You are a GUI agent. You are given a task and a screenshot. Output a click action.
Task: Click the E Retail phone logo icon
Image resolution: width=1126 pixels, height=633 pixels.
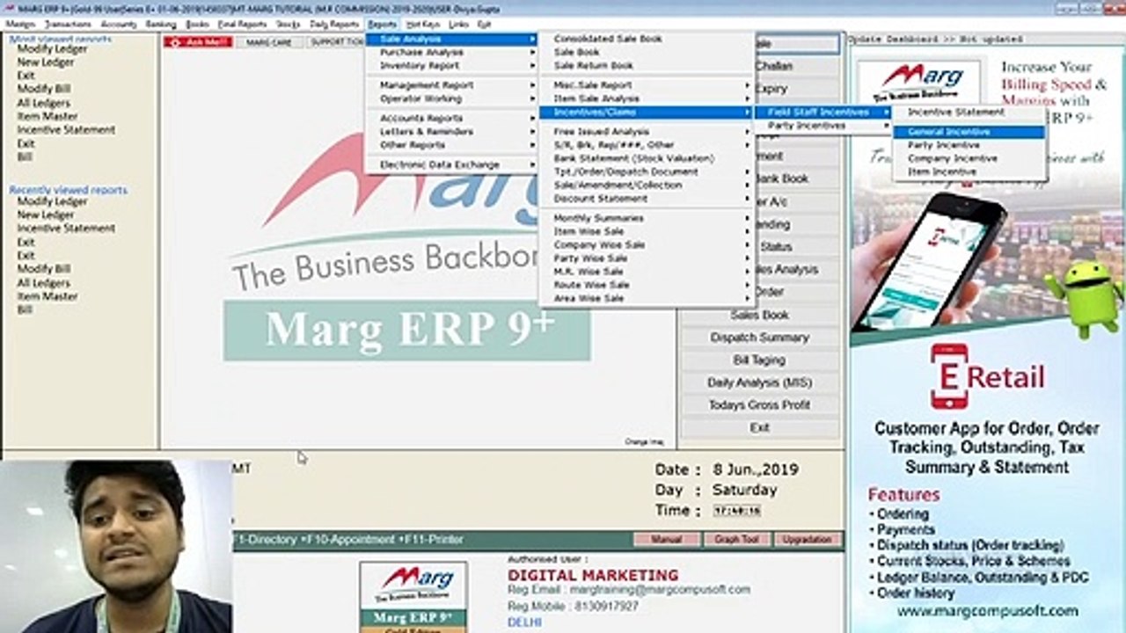click(949, 376)
